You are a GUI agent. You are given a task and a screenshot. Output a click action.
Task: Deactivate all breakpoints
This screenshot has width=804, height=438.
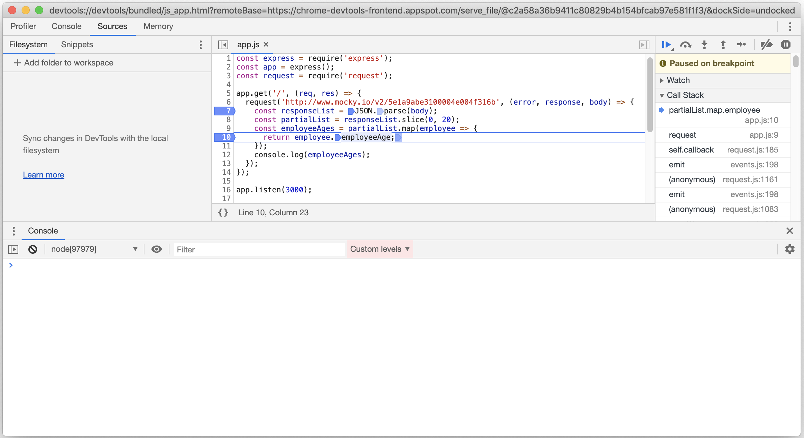click(766, 45)
